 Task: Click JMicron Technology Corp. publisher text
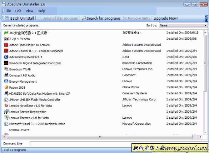(139, 99)
